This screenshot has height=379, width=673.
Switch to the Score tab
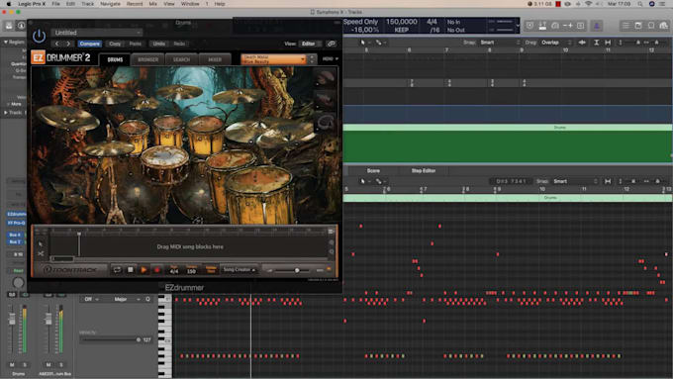coord(373,171)
